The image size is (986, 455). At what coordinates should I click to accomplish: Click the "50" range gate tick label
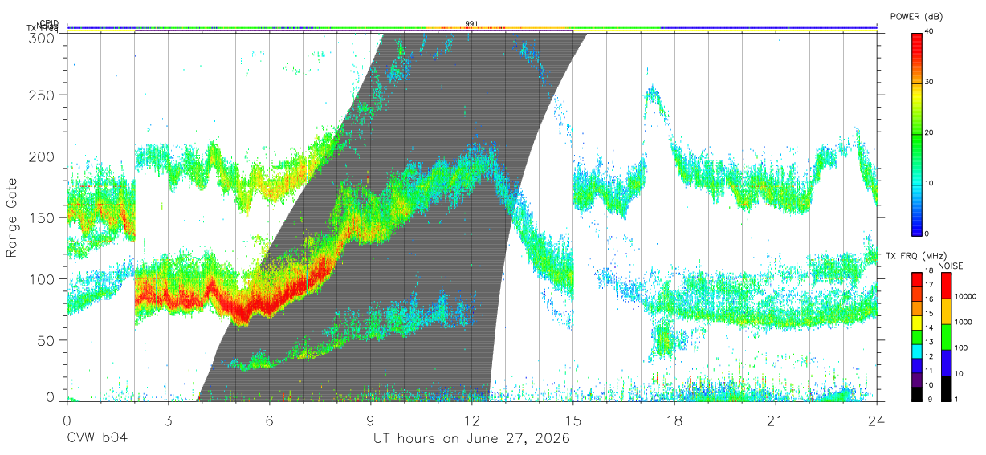[x=47, y=340]
